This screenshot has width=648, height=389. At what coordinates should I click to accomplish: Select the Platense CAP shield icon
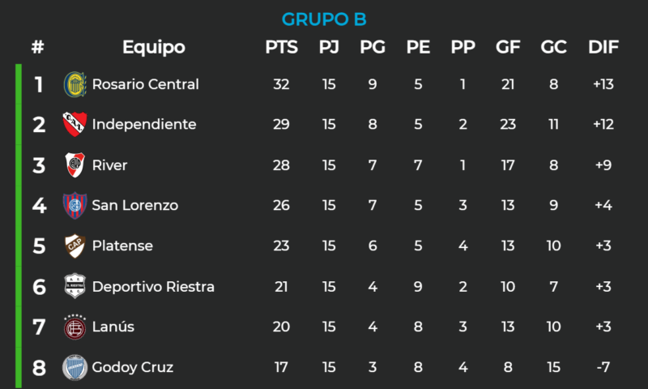pyautogui.click(x=75, y=246)
